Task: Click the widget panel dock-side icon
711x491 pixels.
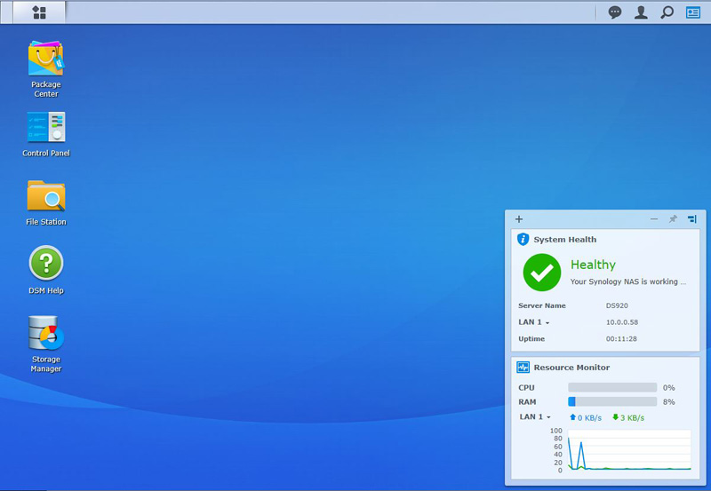Action: (x=692, y=219)
